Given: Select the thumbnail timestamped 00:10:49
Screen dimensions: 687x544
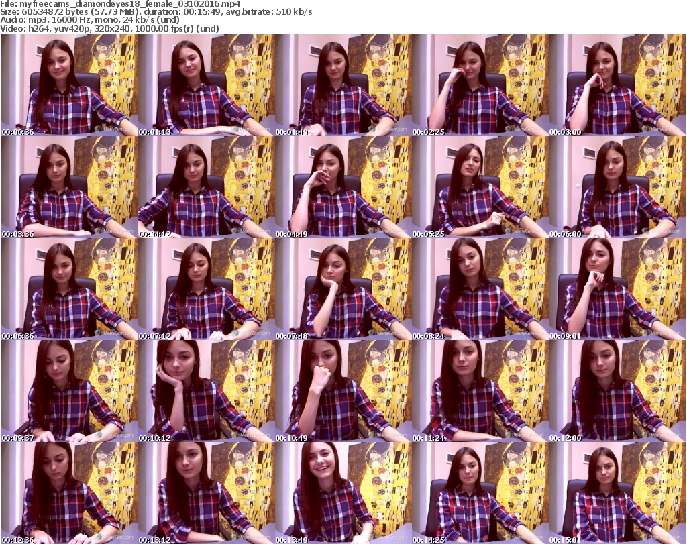Looking at the screenshot, I should 343,390.
